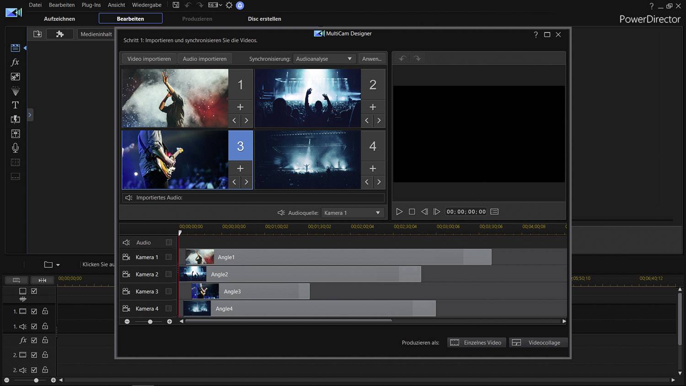The image size is (686, 386).
Task: Enable the checkbox on track 1 video
Action: click(x=34, y=311)
